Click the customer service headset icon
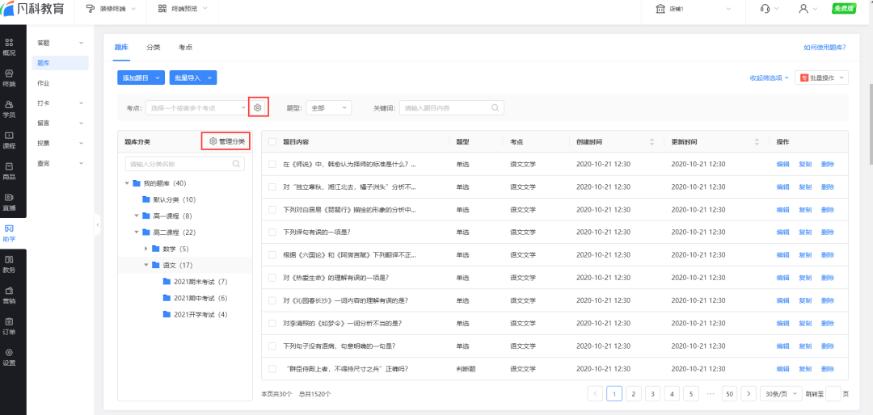The width and height of the screenshot is (873, 415). [x=765, y=9]
